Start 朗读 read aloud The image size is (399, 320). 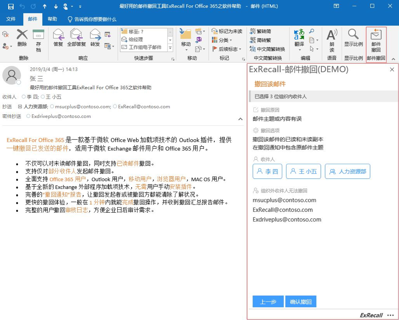pyautogui.click(x=332, y=40)
